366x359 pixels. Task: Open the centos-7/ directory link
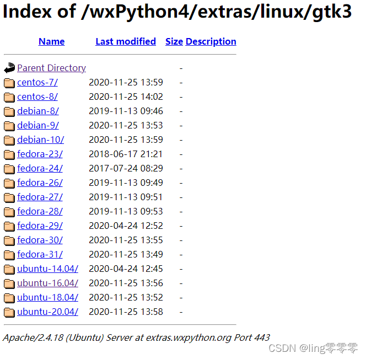click(37, 83)
